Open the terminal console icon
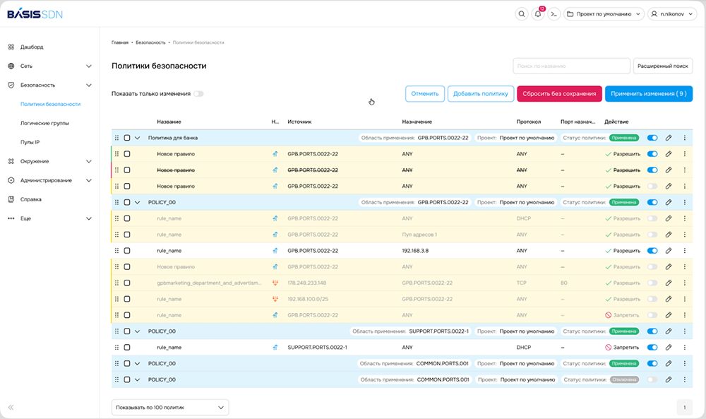Viewport: 706px width, 419px height. [x=555, y=13]
